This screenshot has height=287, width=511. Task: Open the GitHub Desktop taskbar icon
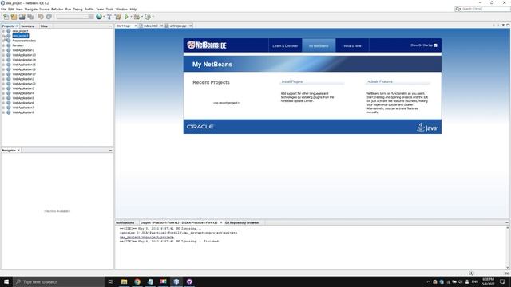click(189, 281)
